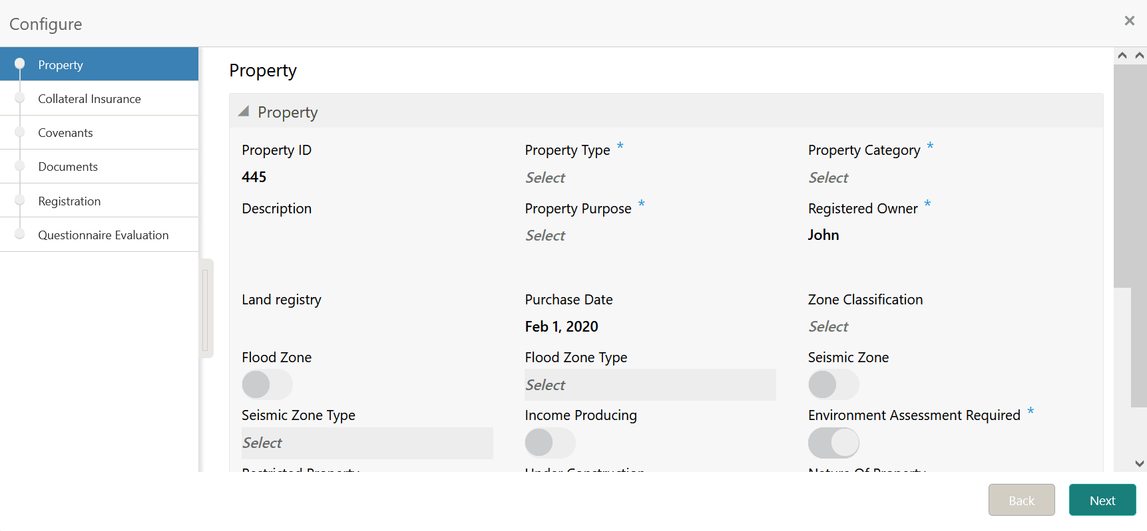Collapse the Property section header
The height and width of the screenshot is (531, 1147).
245,111
